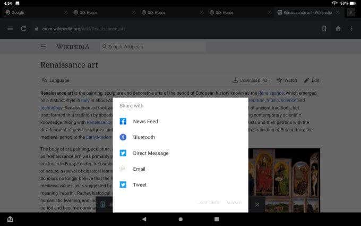Open the Language selector

(55, 80)
